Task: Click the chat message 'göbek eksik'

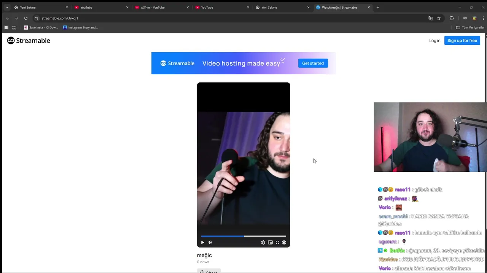Action: tap(428, 190)
